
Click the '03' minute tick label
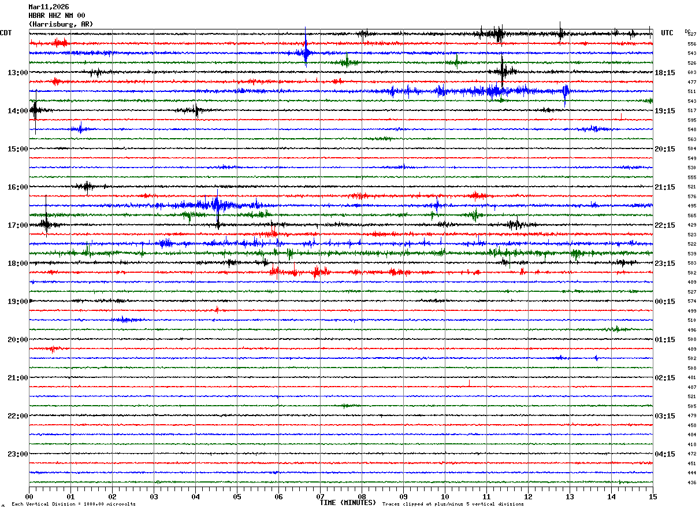(154, 497)
